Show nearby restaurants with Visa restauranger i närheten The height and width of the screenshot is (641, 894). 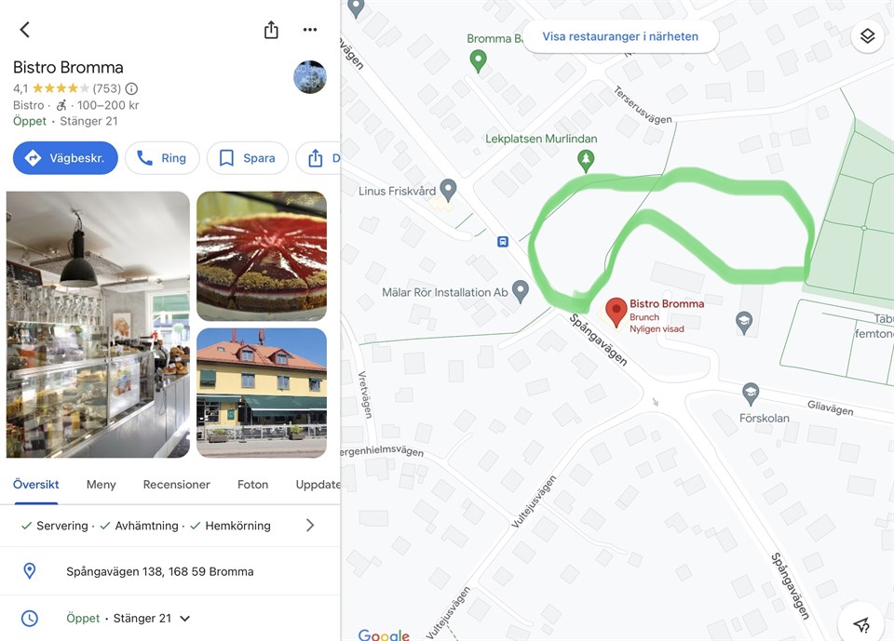[620, 36]
